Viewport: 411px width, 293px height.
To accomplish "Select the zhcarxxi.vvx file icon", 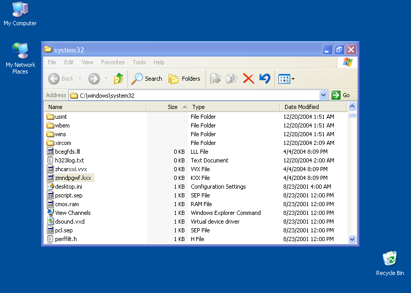I will tap(50, 169).
